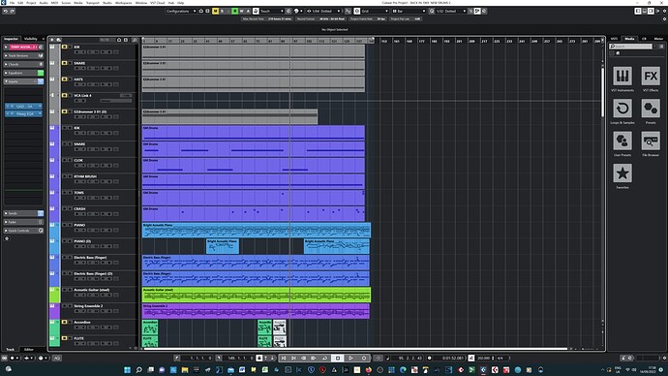Toggle global Write automation W button
668x376 pixels.
tap(242, 11)
